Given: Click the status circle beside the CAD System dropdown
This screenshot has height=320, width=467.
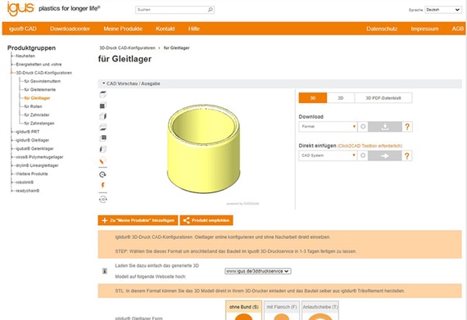Looking at the screenshot, I should pyautogui.click(x=363, y=155).
